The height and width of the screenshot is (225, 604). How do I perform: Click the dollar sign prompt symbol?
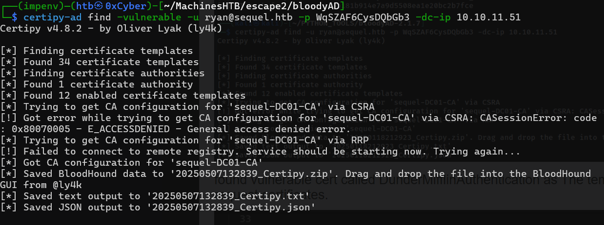point(15,17)
